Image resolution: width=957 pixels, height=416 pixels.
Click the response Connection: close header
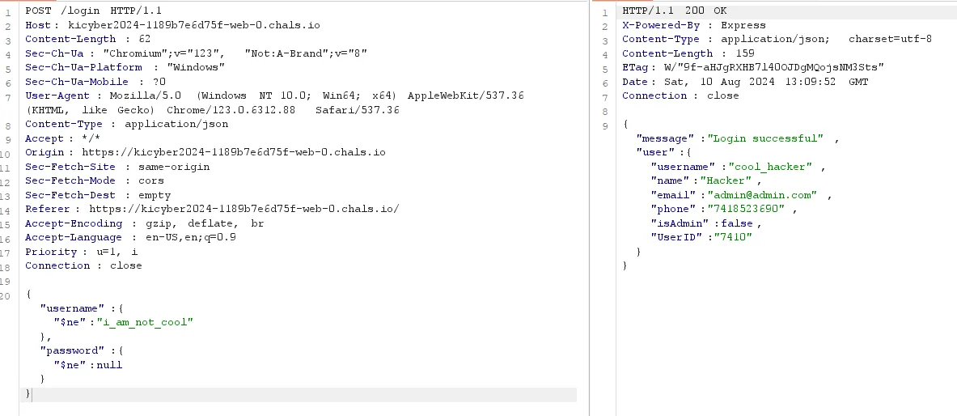coord(680,96)
